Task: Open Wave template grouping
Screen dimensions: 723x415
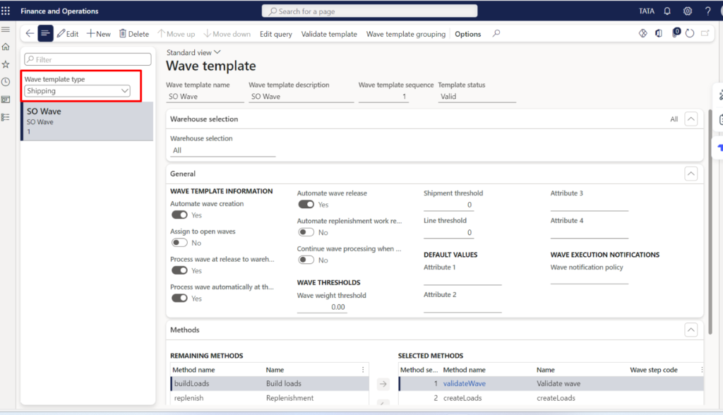Action: point(406,34)
